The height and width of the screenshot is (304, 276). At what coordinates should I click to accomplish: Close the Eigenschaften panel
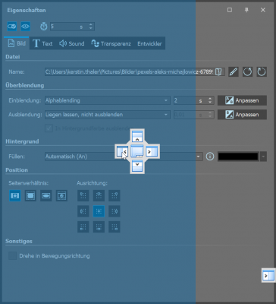pos(263,10)
